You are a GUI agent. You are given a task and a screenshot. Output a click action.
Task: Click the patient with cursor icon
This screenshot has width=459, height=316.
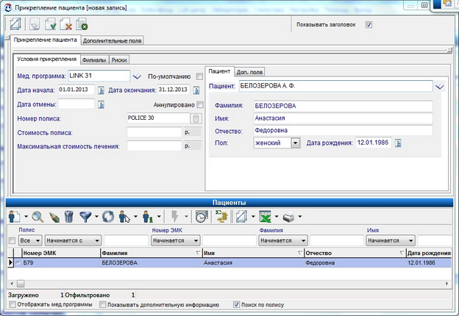point(124,217)
